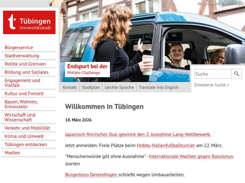Screen dimensions: 245x183
Task: Click Translate into English
Action: (x=158, y=87)
